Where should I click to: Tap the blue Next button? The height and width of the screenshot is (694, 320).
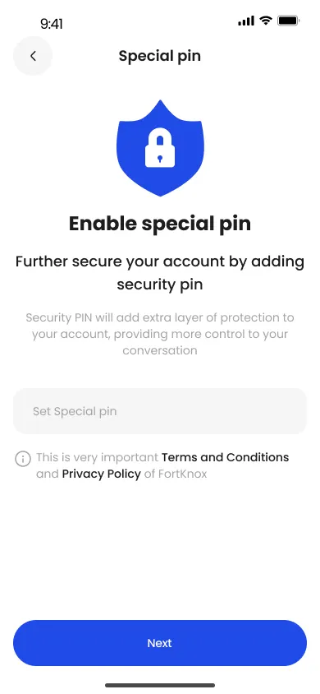(160, 643)
